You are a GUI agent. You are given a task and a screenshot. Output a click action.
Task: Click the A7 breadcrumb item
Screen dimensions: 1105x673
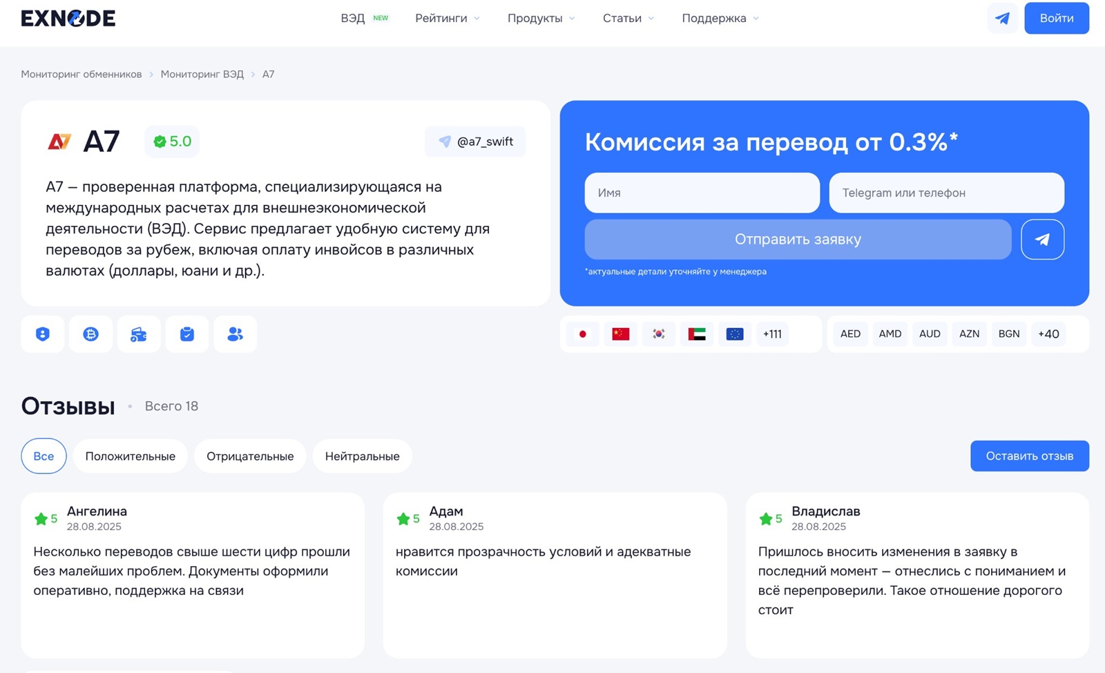[x=268, y=74]
